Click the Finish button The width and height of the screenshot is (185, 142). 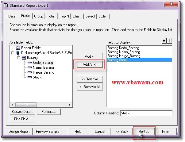click(x=166, y=132)
